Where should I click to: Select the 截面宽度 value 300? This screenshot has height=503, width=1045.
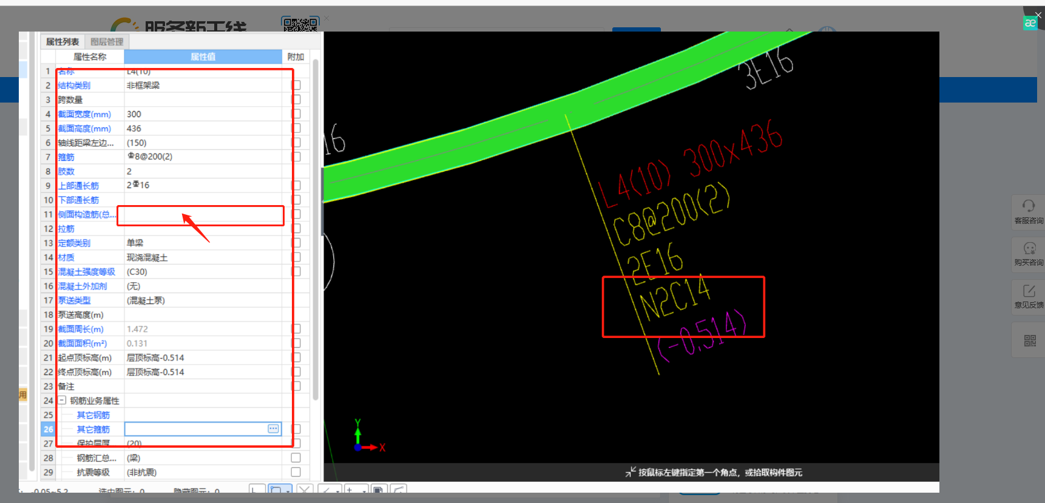[x=134, y=114]
